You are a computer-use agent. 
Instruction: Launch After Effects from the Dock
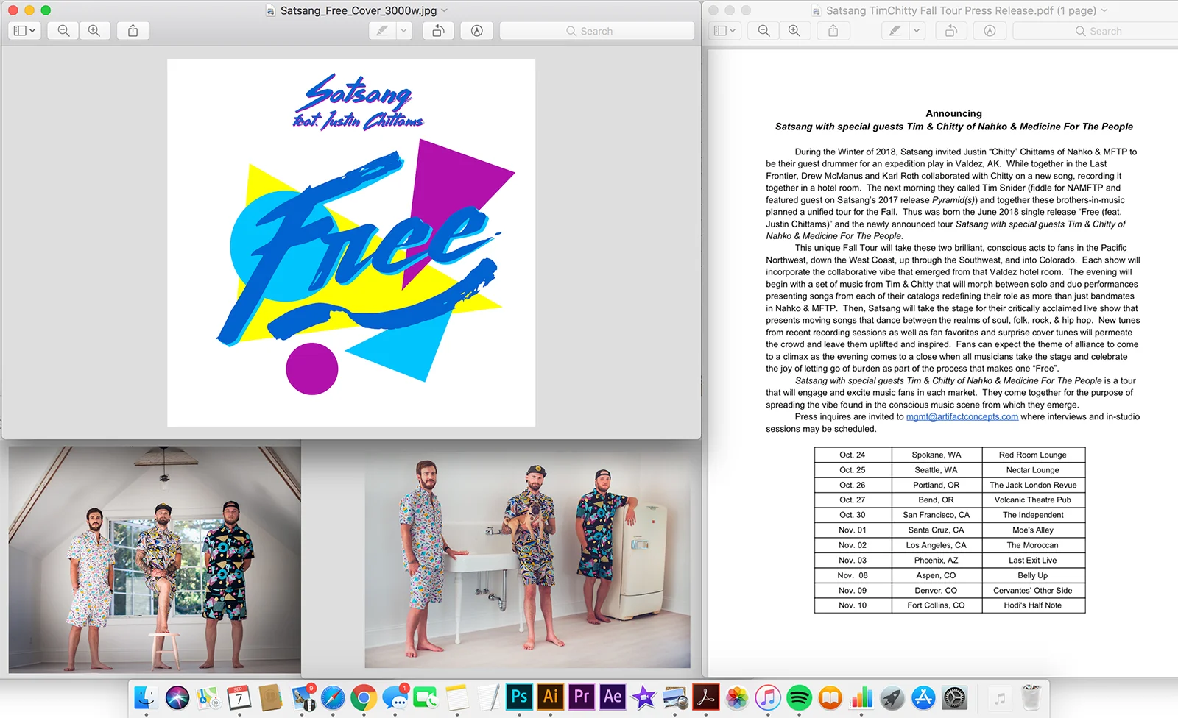(612, 697)
